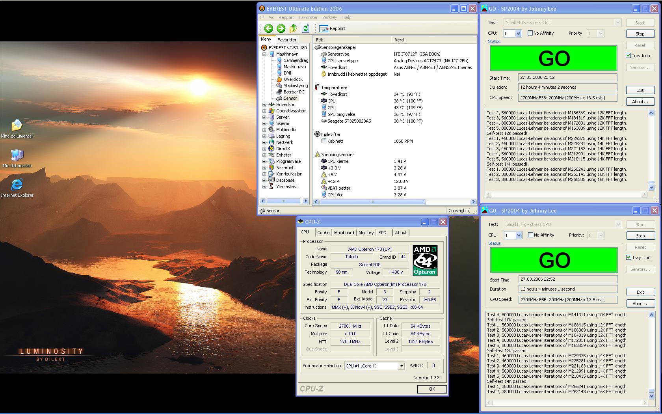Switch to SPD tab in CPU-Z
Image resolution: width=662 pixels, height=414 pixels.
(x=382, y=233)
